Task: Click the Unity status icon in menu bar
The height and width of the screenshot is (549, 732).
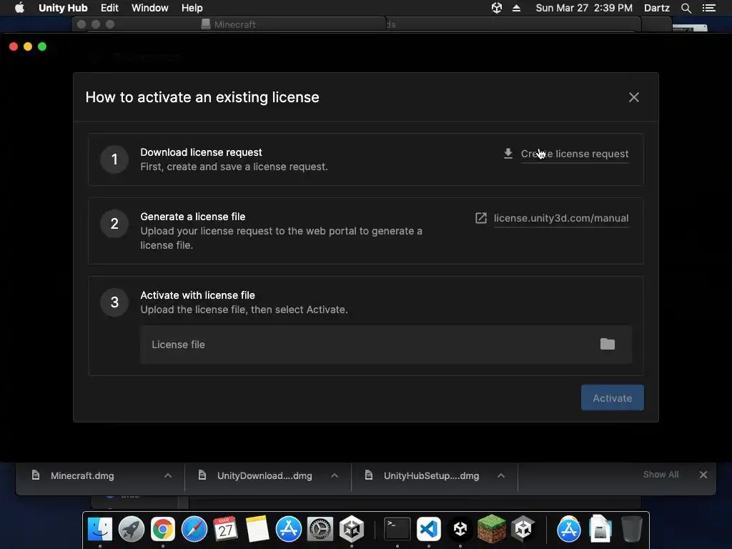Action: pyautogui.click(x=496, y=8)
